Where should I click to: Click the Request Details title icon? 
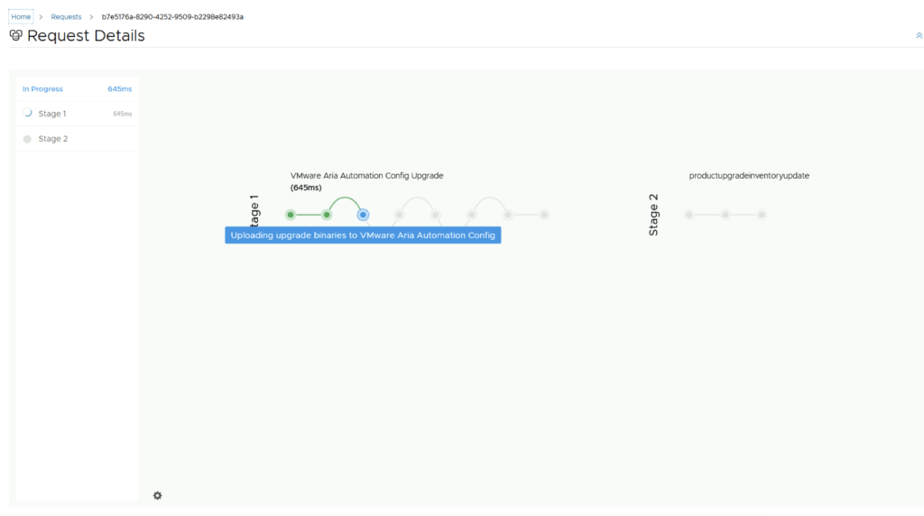pyautogui.click(x=15, y=36)
